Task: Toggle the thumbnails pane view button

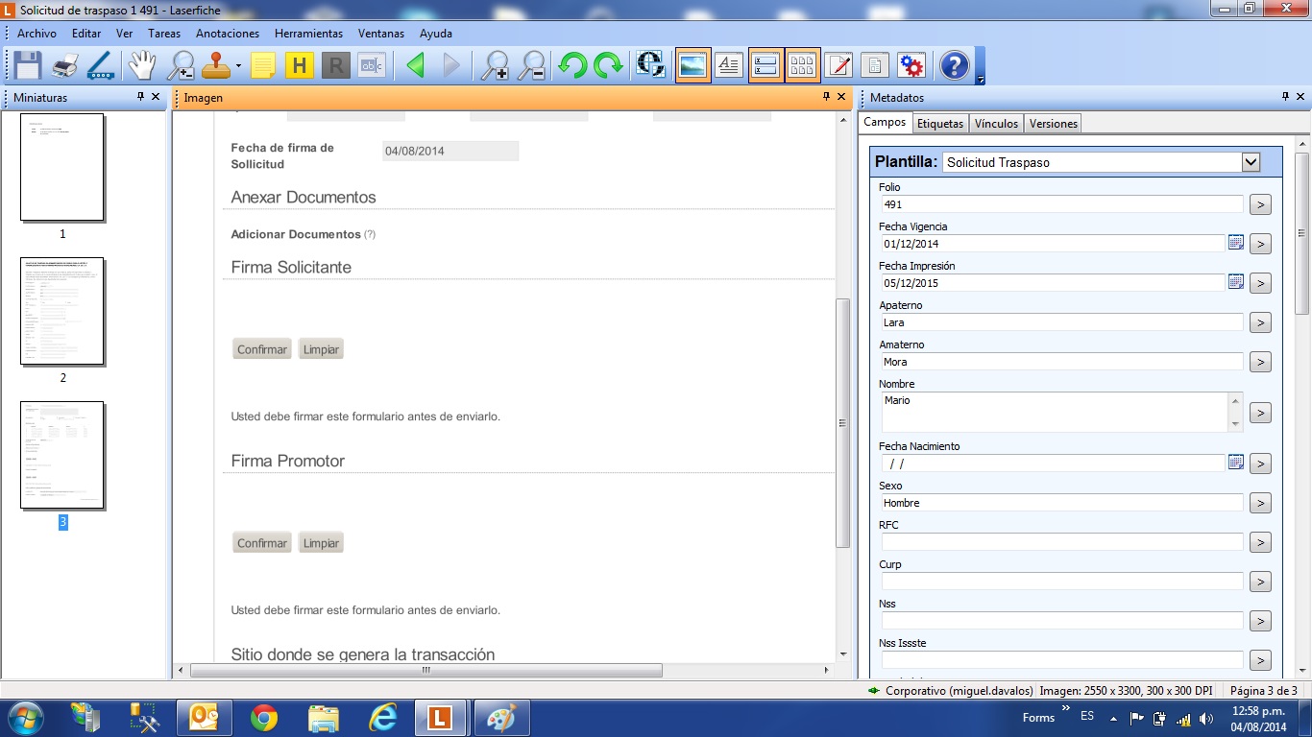Action: (x=802, y=65)
